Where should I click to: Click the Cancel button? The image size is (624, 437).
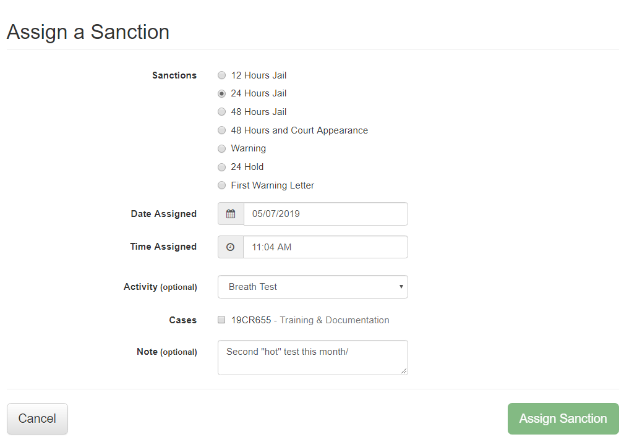click(x=37, y=418)
